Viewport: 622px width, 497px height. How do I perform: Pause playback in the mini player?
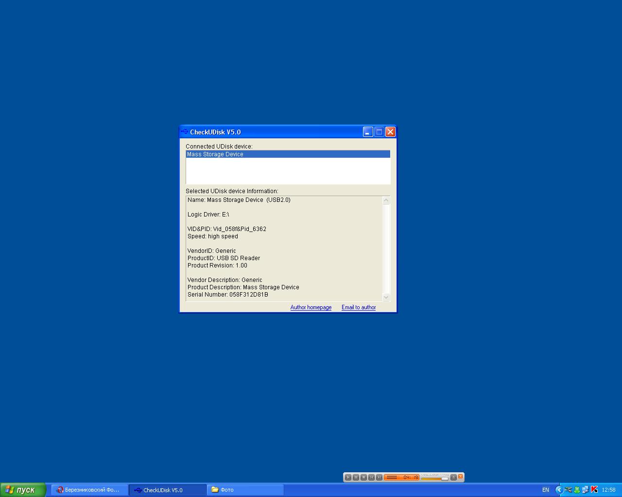pyautogui.click(x=356, y=478)
